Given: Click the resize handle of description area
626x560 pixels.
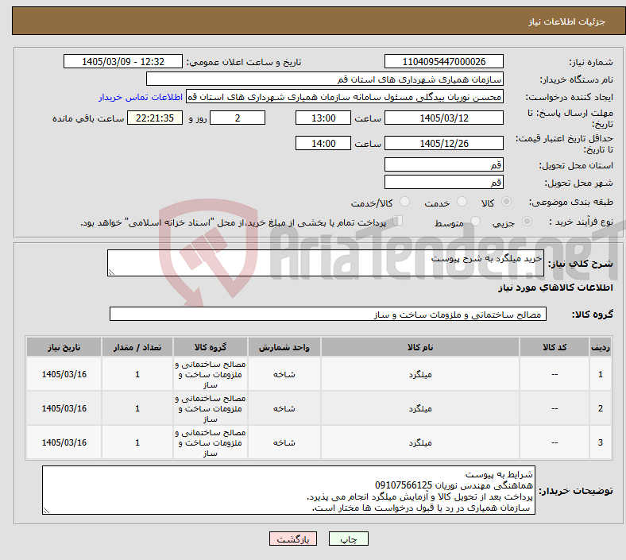Looking at the screenshot, I should 111,272.
